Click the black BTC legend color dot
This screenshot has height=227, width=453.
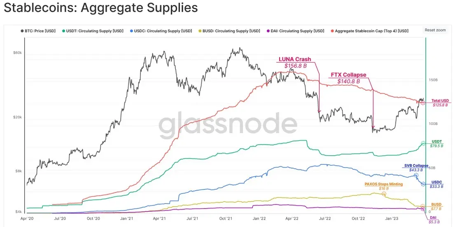click(x=22, y=31)
